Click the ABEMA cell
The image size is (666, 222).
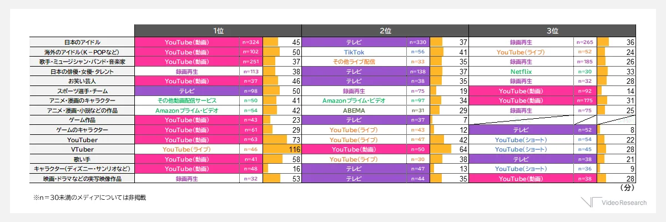coord(354,110)
